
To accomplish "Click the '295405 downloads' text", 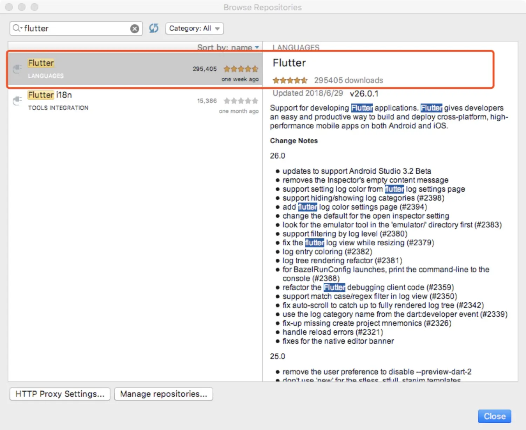I will coord(349,80).
